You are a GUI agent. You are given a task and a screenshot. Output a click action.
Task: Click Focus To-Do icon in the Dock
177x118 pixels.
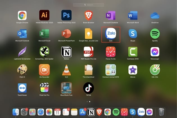(x=124, y=112)
